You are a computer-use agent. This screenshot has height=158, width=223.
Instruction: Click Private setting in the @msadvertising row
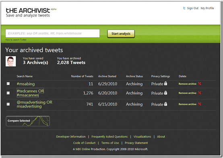(x=157, y=105)
